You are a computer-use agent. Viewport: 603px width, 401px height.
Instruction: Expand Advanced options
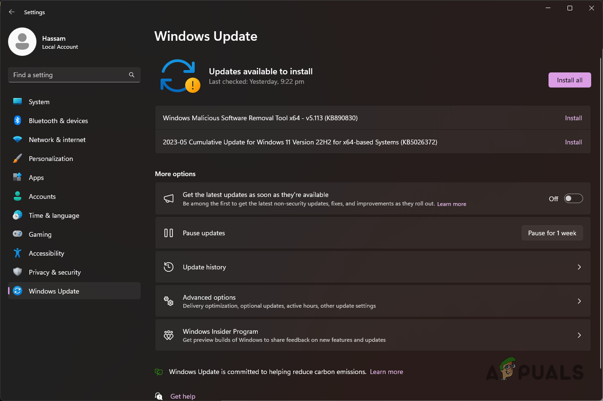579,301
